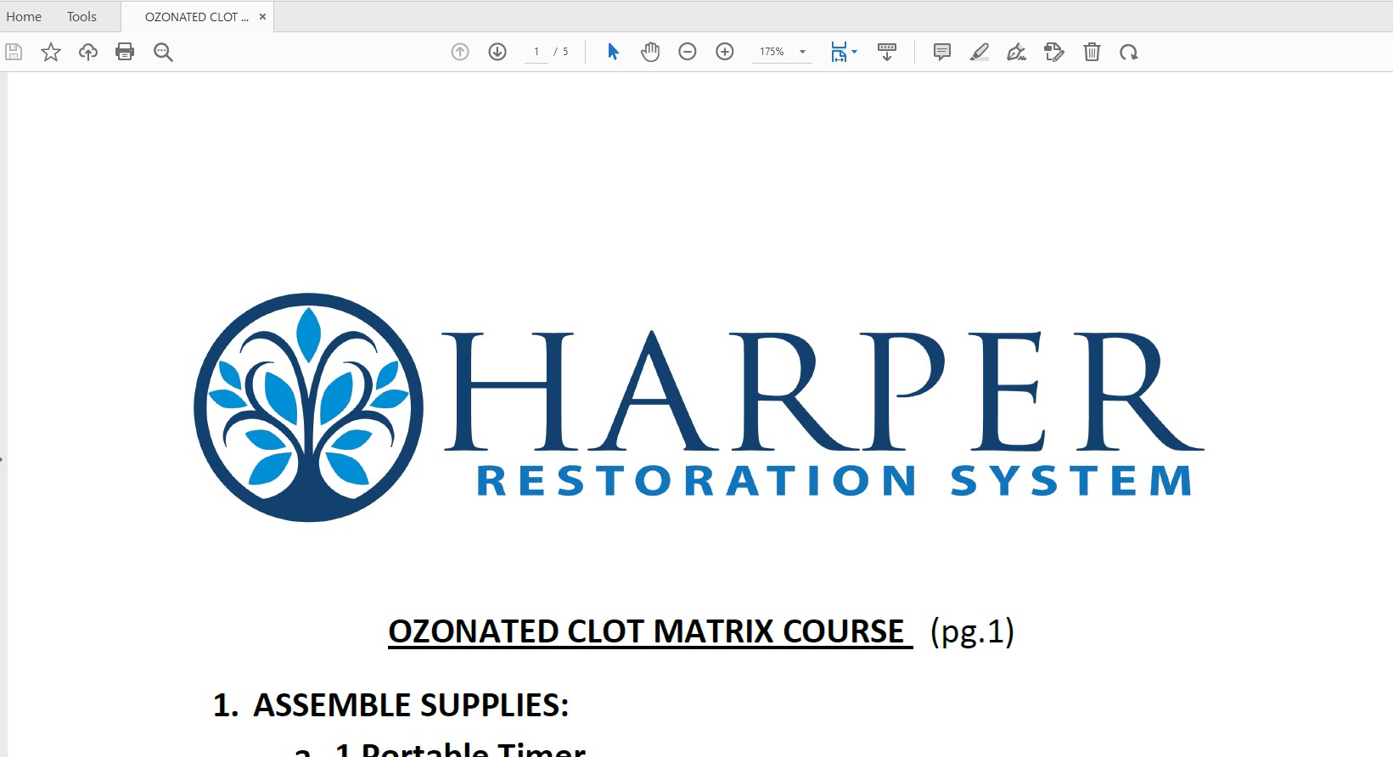This screenshot has height=757, width=1393.
Task: Go to previous page arrow
Action: tap(460, 52)
